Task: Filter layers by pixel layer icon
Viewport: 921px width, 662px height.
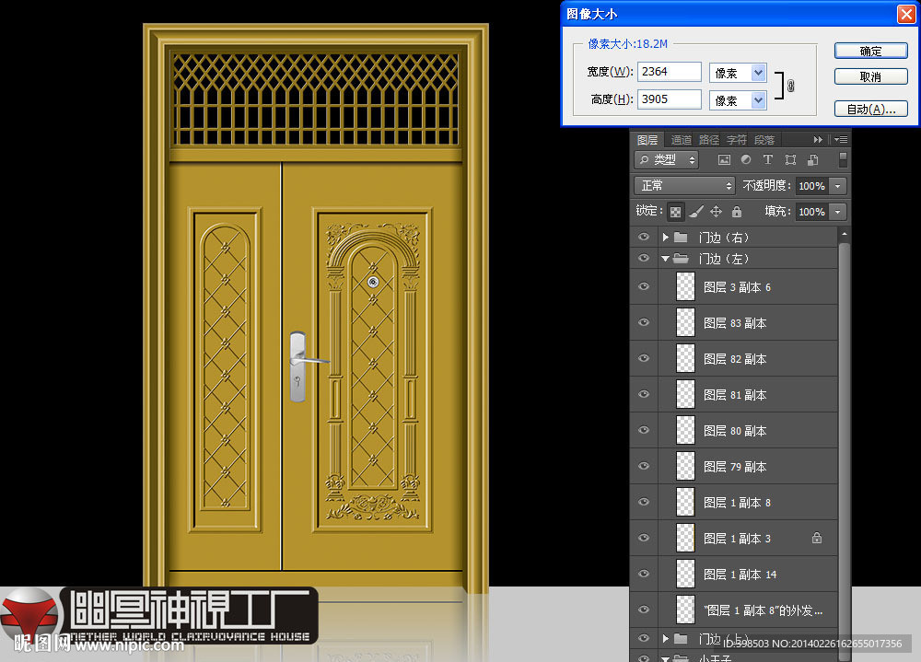Action: click(x=724, y=160)
